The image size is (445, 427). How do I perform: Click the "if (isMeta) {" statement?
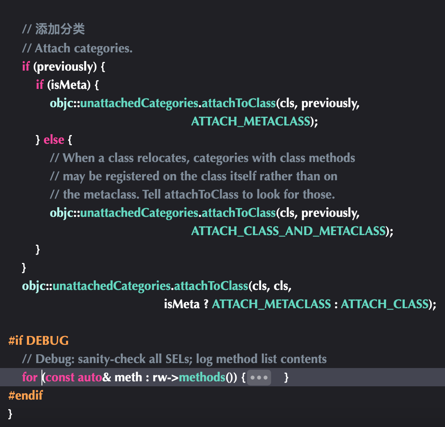67,85
